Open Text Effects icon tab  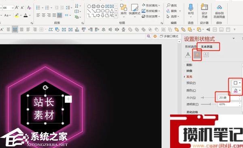(x=197, y=55)
